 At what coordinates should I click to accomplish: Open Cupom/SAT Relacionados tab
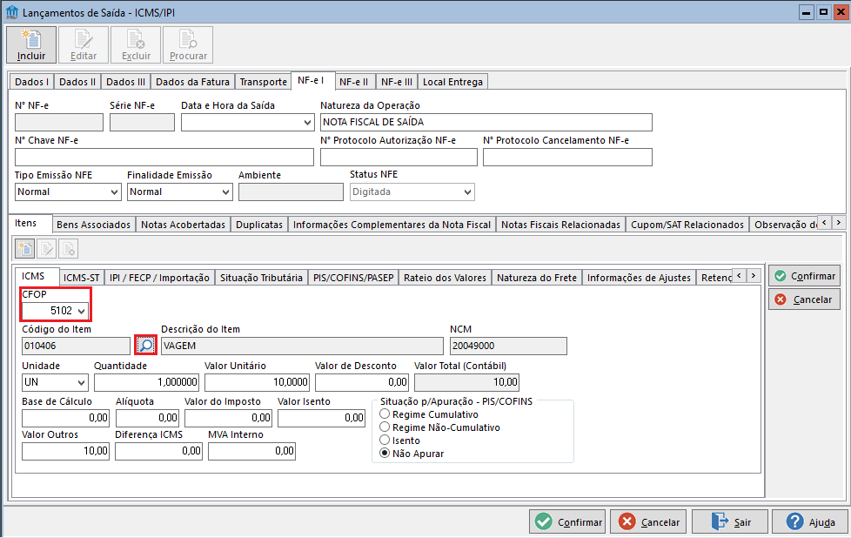tap(687, 225)
